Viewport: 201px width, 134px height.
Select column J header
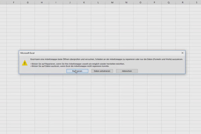coord(70,2)
